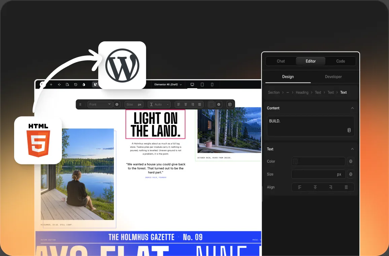Open the Elementor #8 (Draft) document dropdown
This screenshot has width=389, height=256.
tap(168, 85)
